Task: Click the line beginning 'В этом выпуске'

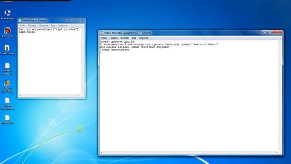Action: (159, 45)
